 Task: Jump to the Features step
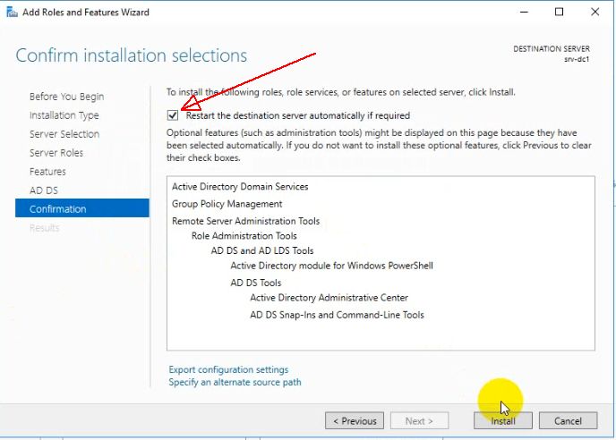pyautogui.click(x=47, y=172)
